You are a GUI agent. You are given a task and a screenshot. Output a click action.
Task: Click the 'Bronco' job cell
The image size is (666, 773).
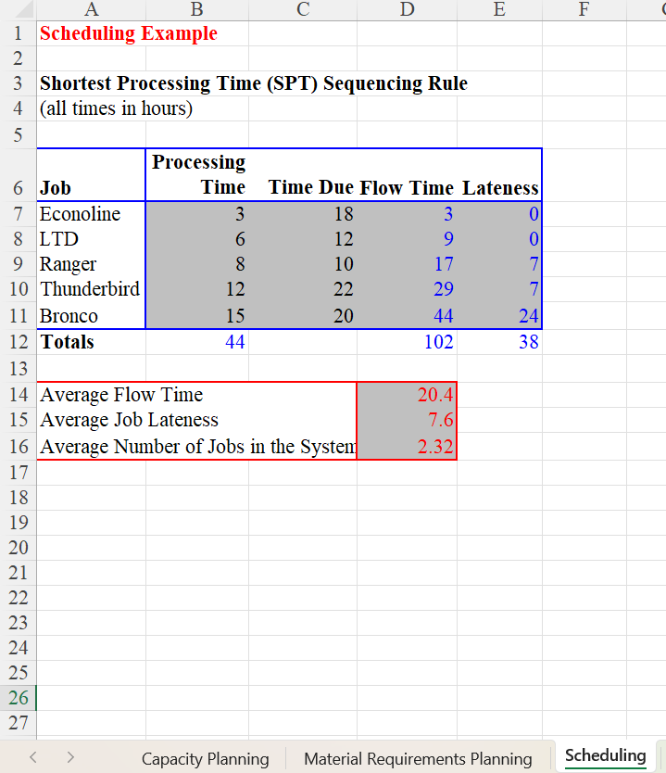pyautogui.click(x=91, y=315)
